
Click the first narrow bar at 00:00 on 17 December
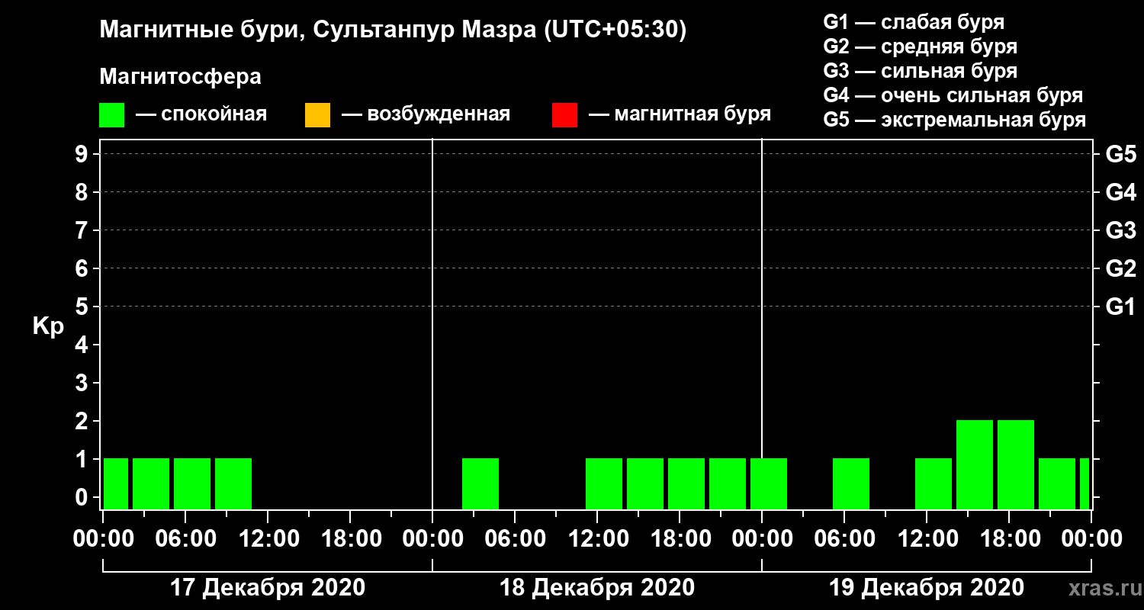click(x=116, y=483)
